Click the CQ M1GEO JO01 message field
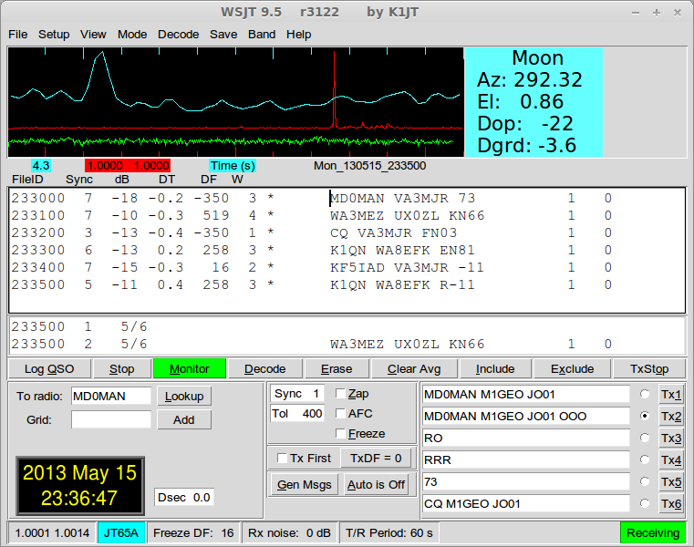Screen dimensions: 694x547 (x=526, y=503)
